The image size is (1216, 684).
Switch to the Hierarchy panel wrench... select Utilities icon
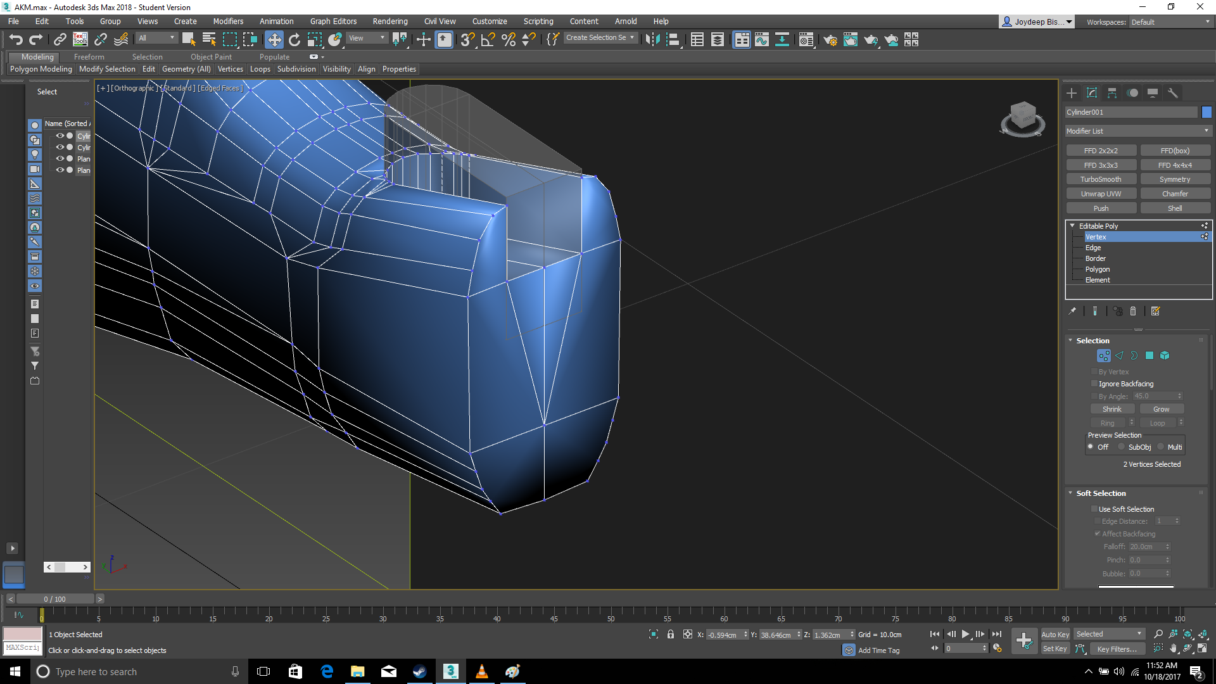(x=1173, y=93)
